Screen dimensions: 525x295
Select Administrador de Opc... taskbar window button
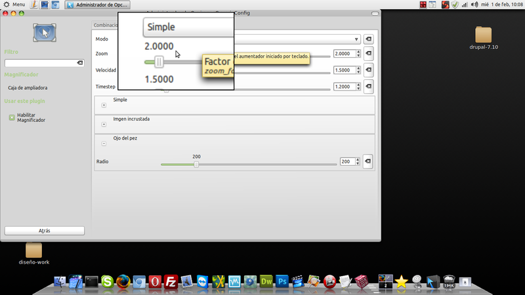tap(98, 5)
